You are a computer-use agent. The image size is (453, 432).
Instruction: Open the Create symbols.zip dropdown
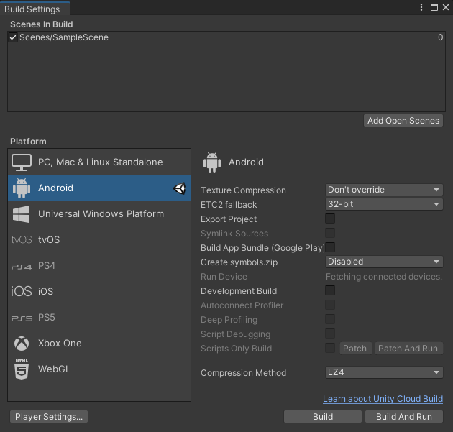[384, 262]
